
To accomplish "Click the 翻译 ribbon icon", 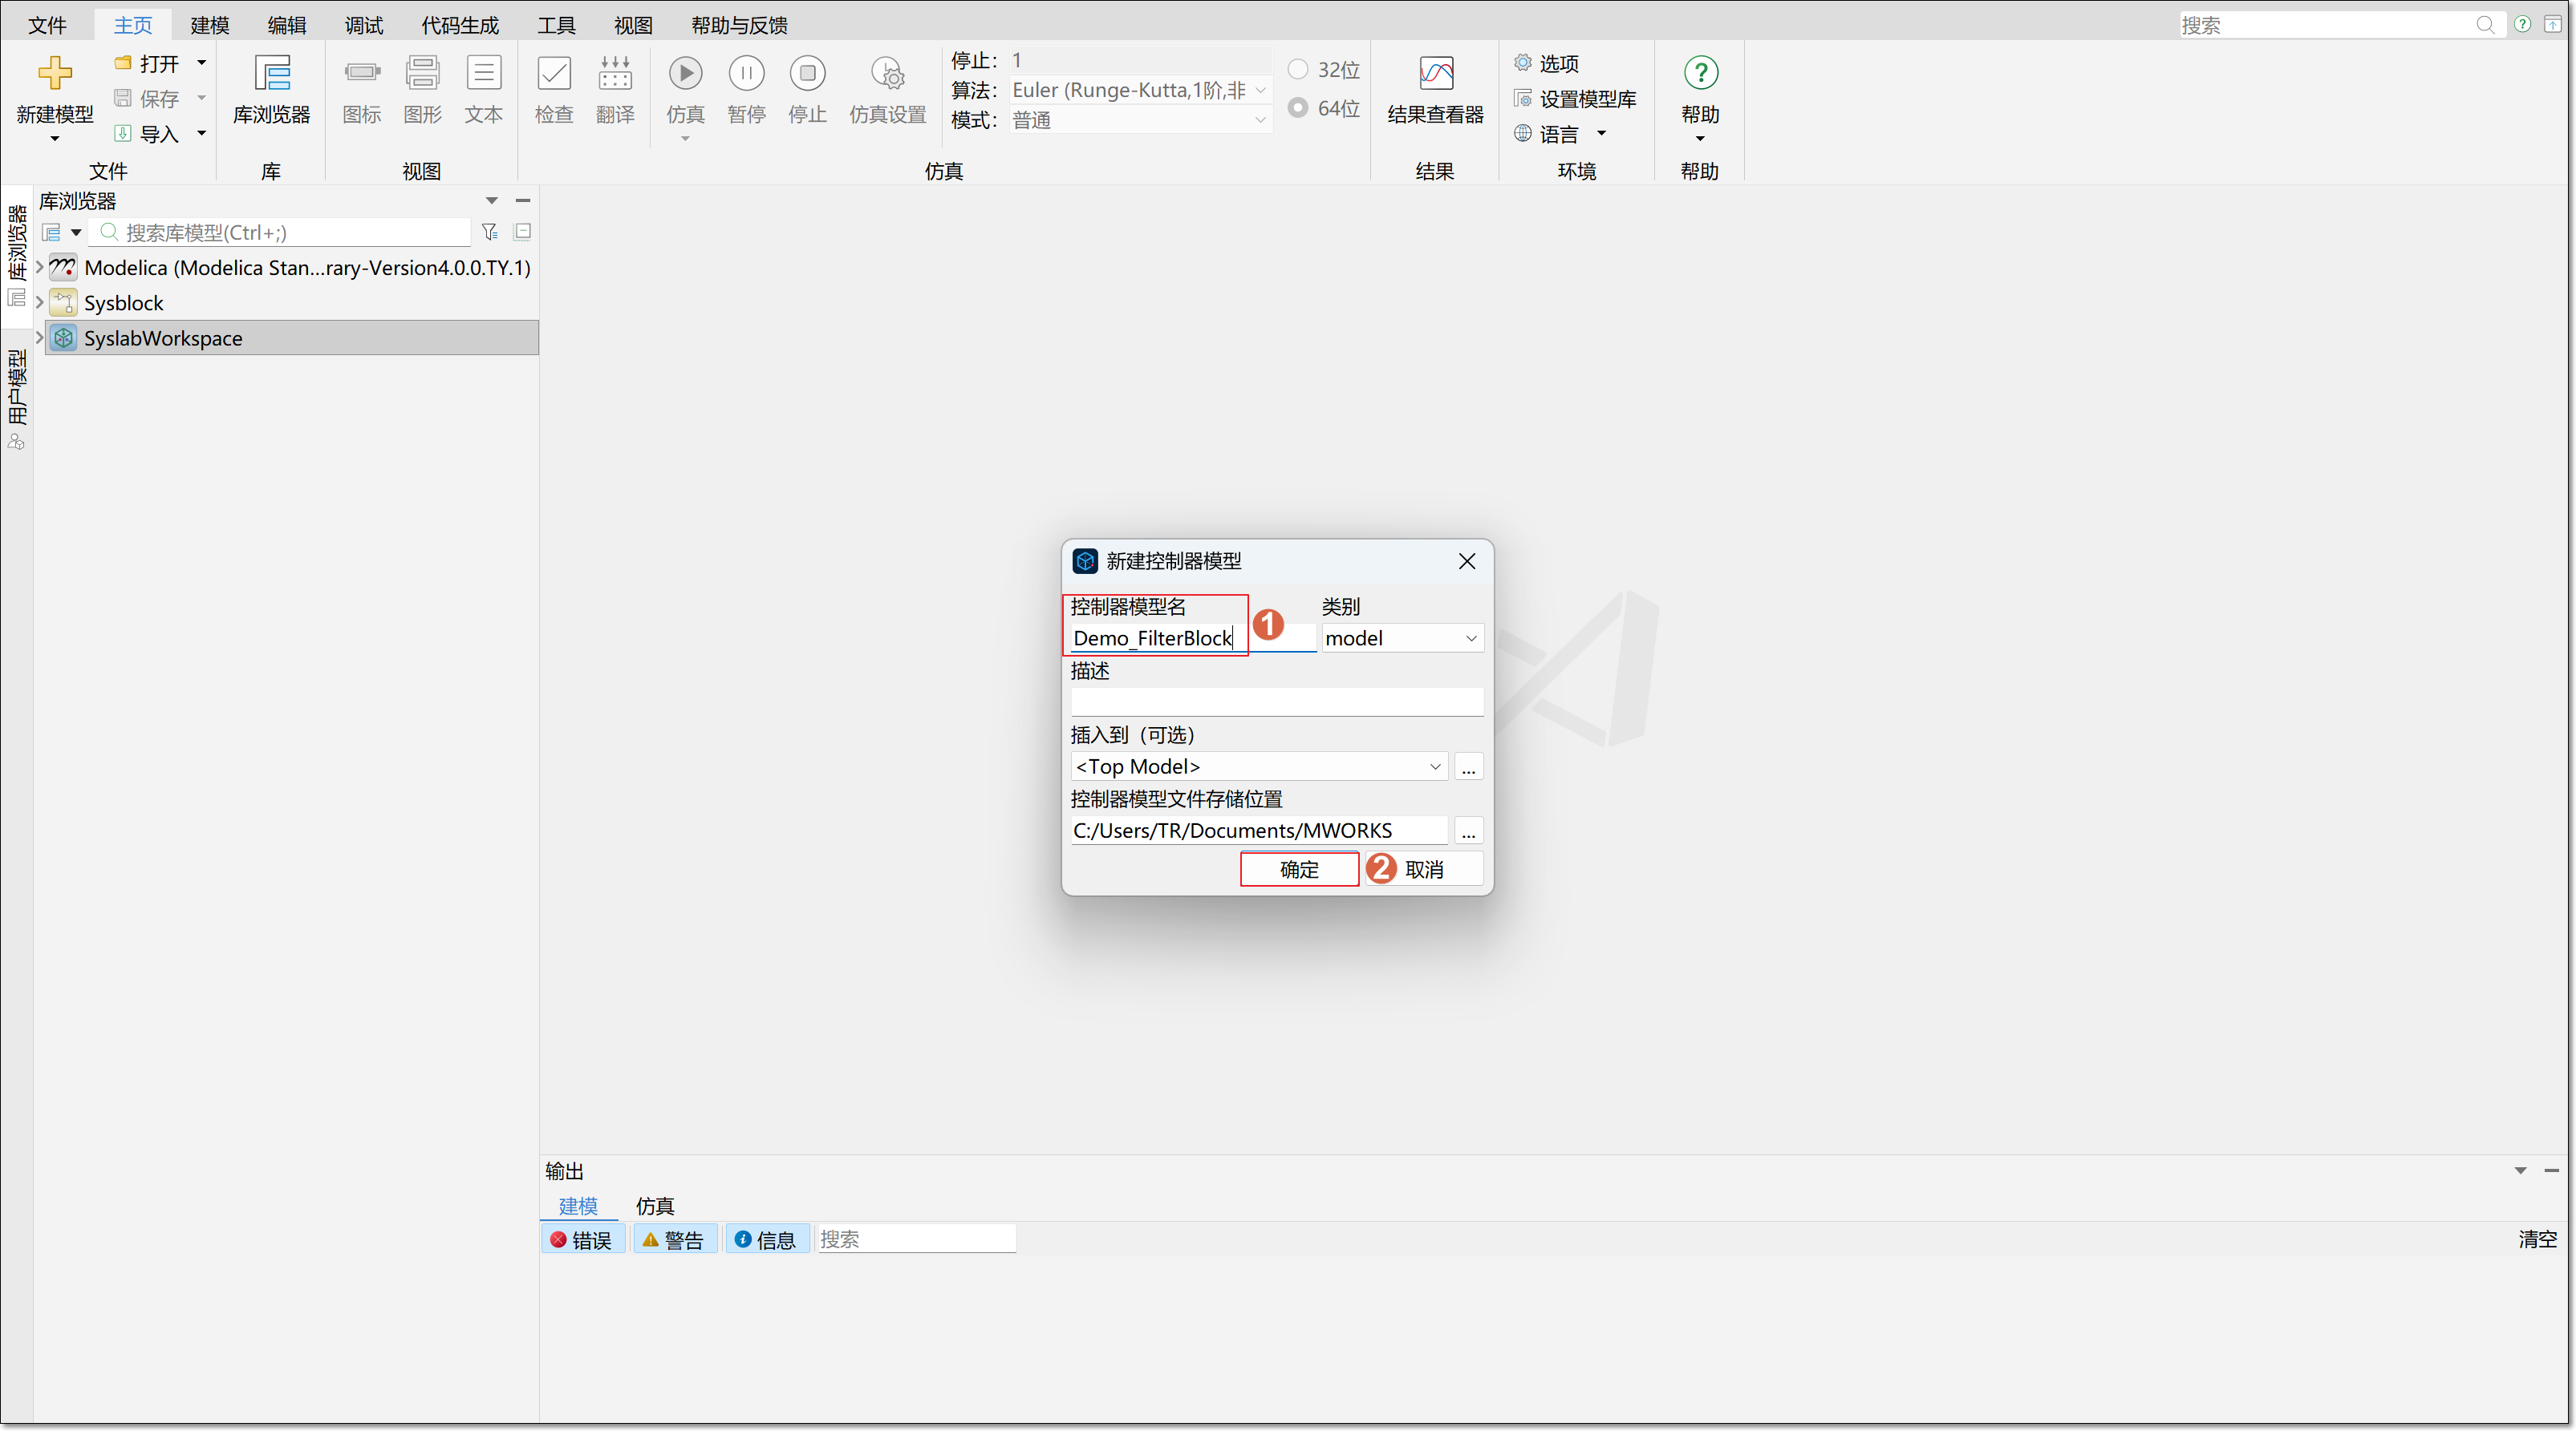I will pos(615,73).
